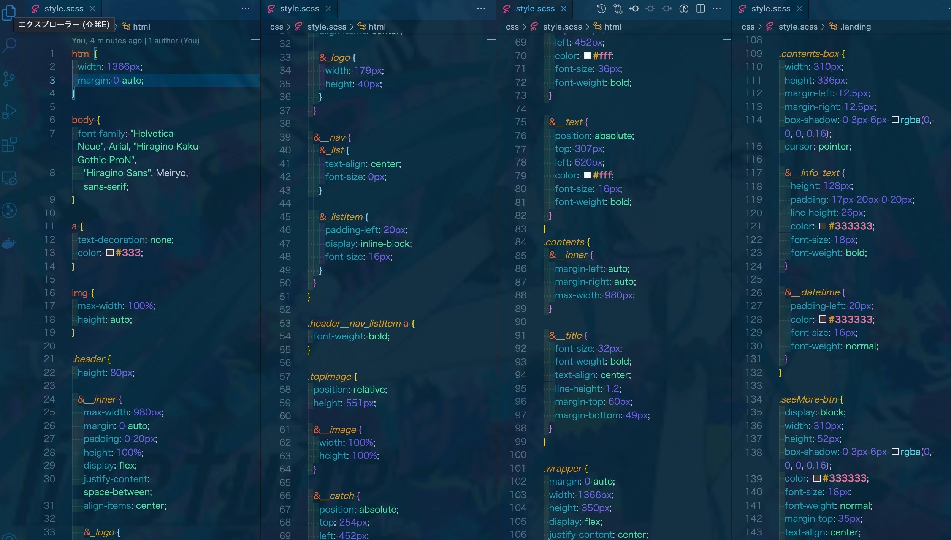Click the &__datetime selector on line 126

pos(812,292)
